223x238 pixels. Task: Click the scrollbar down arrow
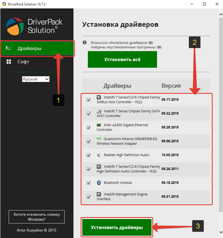[221, 232]
